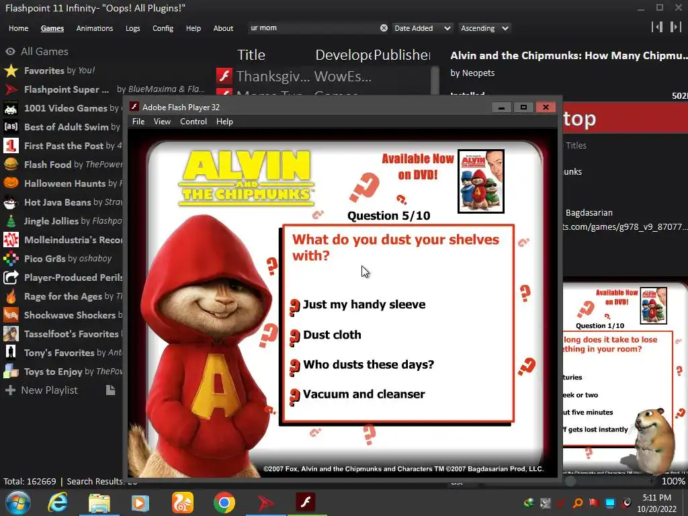The width and height of the screenshot is (688, 516).
Task: Open the Flash Player Help menu
Action: [x=224, y=122]
